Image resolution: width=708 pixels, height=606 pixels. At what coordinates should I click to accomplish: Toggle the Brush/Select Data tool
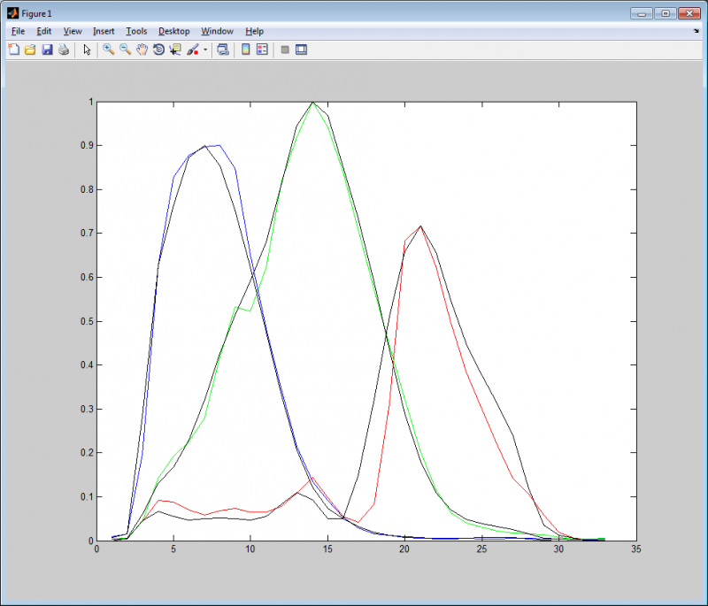193,50
